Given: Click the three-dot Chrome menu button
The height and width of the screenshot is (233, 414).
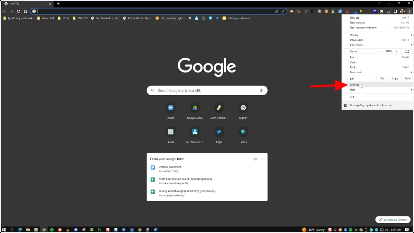Looking at the screenshot, I should pyautogui.click(x=409, y=11).
